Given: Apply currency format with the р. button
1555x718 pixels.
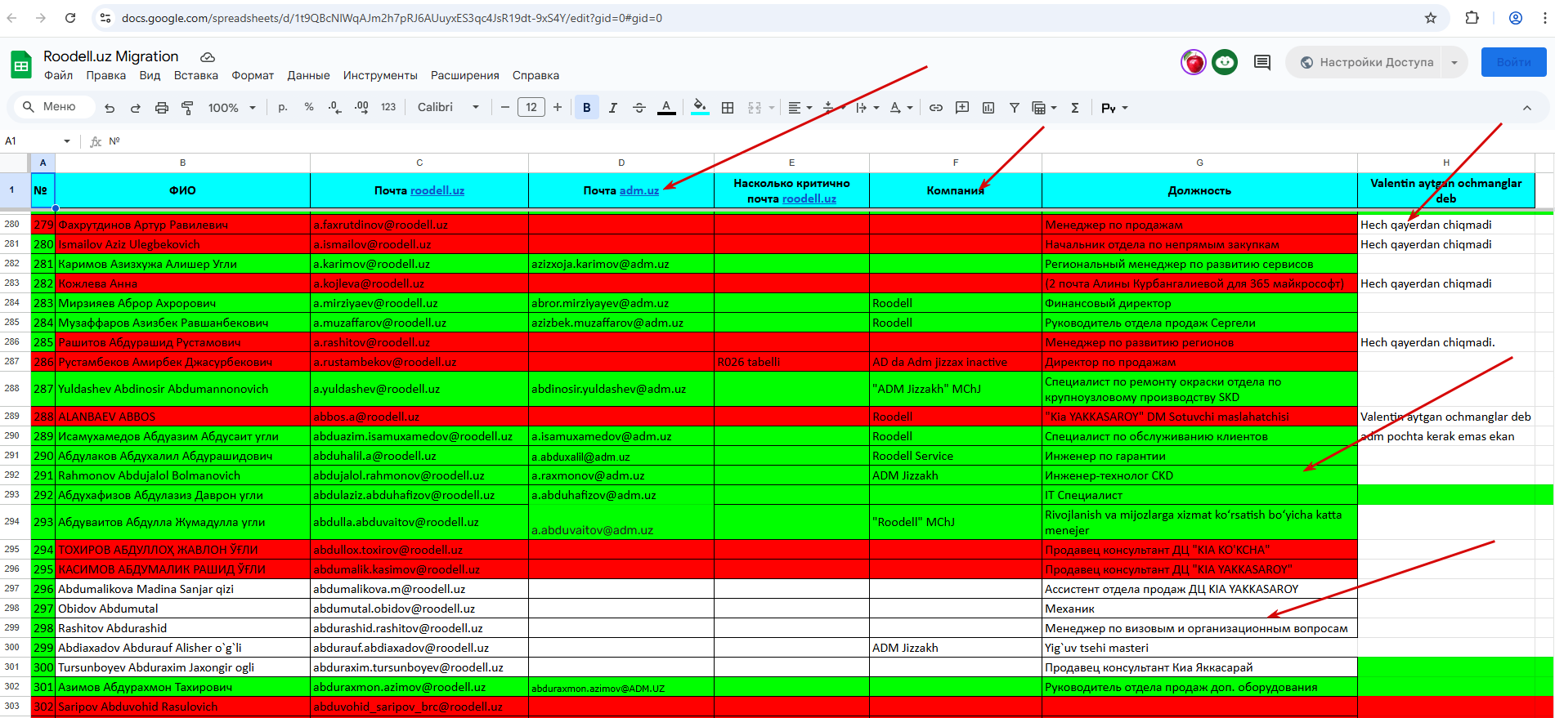Looking at the screenshot, I should [x=283, y=107].
